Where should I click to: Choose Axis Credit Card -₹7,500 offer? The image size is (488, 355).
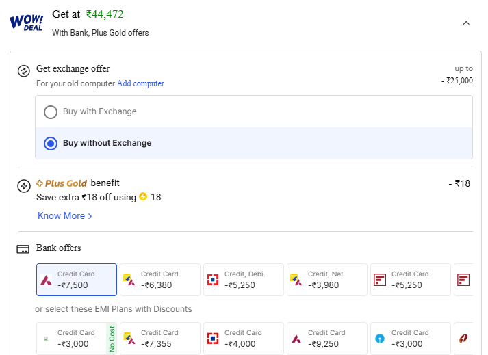pos(76,280)
